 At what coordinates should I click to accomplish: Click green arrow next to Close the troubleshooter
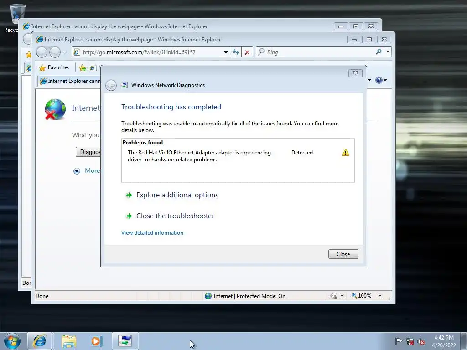coord(129,216)
